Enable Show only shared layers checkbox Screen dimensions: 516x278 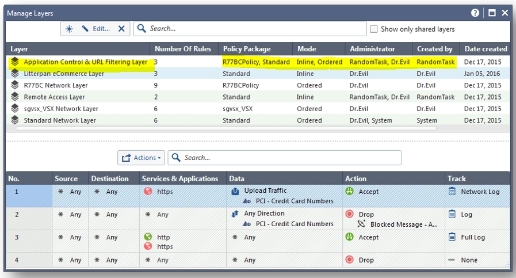(x=374, y=29)
